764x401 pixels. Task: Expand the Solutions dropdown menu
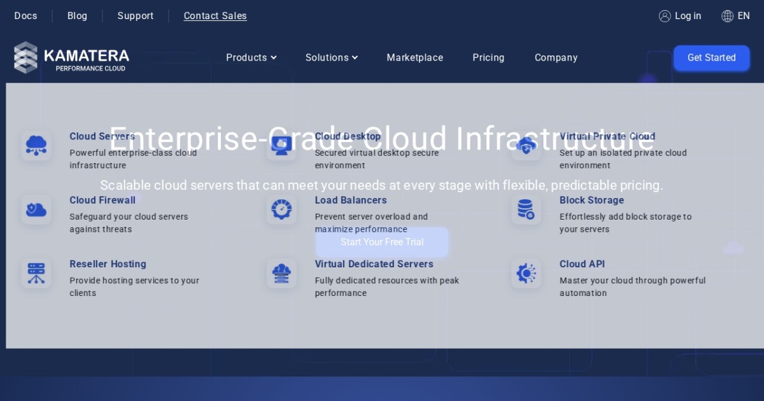(x=331, y=58)
